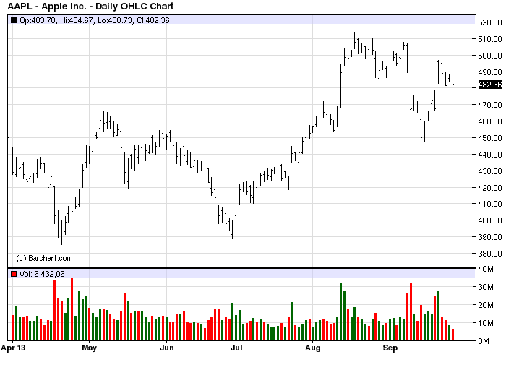Click the Jul date axis label
This screenshot has height=370, width=506.
coord(236,348)
